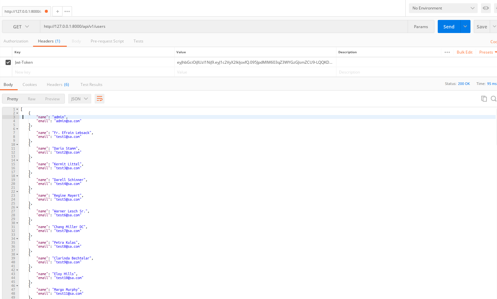Edit the Jwt-Token header key
Viewport: 497px width, 299px height.
pos(94,62)
